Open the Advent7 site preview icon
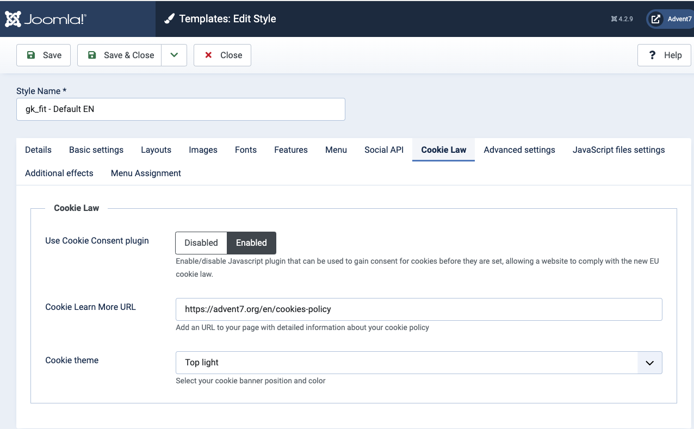This screenshot has height=429, width=694. [x=656, y=19]
